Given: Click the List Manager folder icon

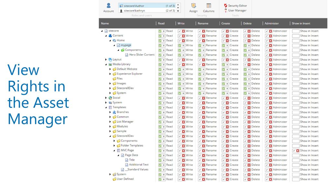Looking at the screenshot, I should (x=114, y=122).
